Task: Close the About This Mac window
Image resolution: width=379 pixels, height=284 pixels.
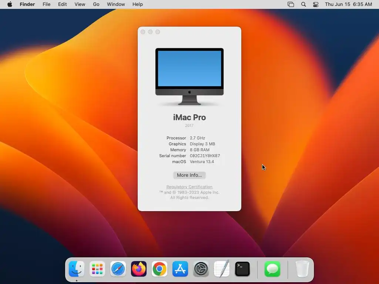Action: coord(143,32)
